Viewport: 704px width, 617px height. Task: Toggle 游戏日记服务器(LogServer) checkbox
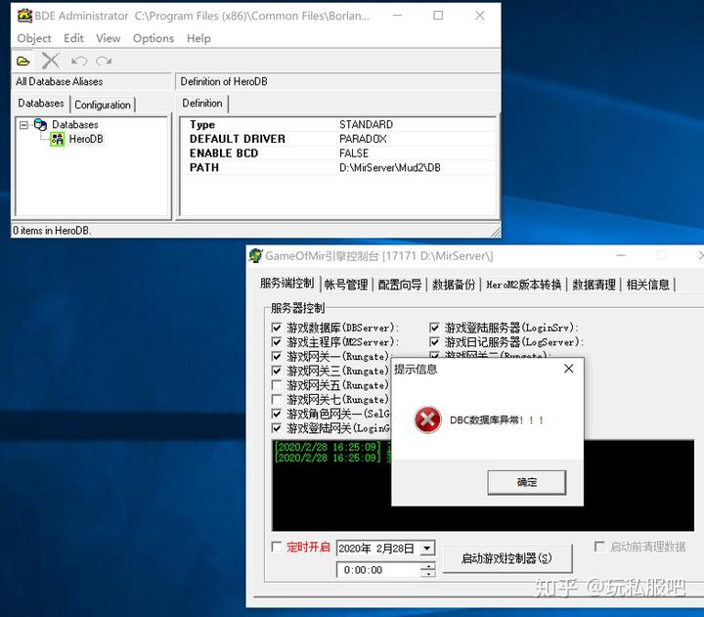click(x=434, y=342)
